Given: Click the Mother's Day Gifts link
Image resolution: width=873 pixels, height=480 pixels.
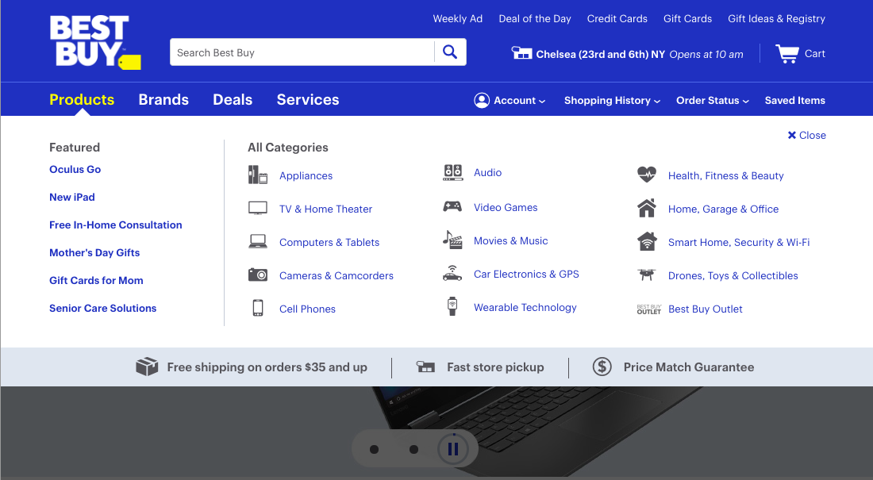Looking at the screenshot, I should tap(94, 252).
